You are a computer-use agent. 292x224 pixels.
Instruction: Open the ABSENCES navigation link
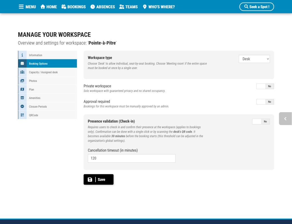[106, 7]
